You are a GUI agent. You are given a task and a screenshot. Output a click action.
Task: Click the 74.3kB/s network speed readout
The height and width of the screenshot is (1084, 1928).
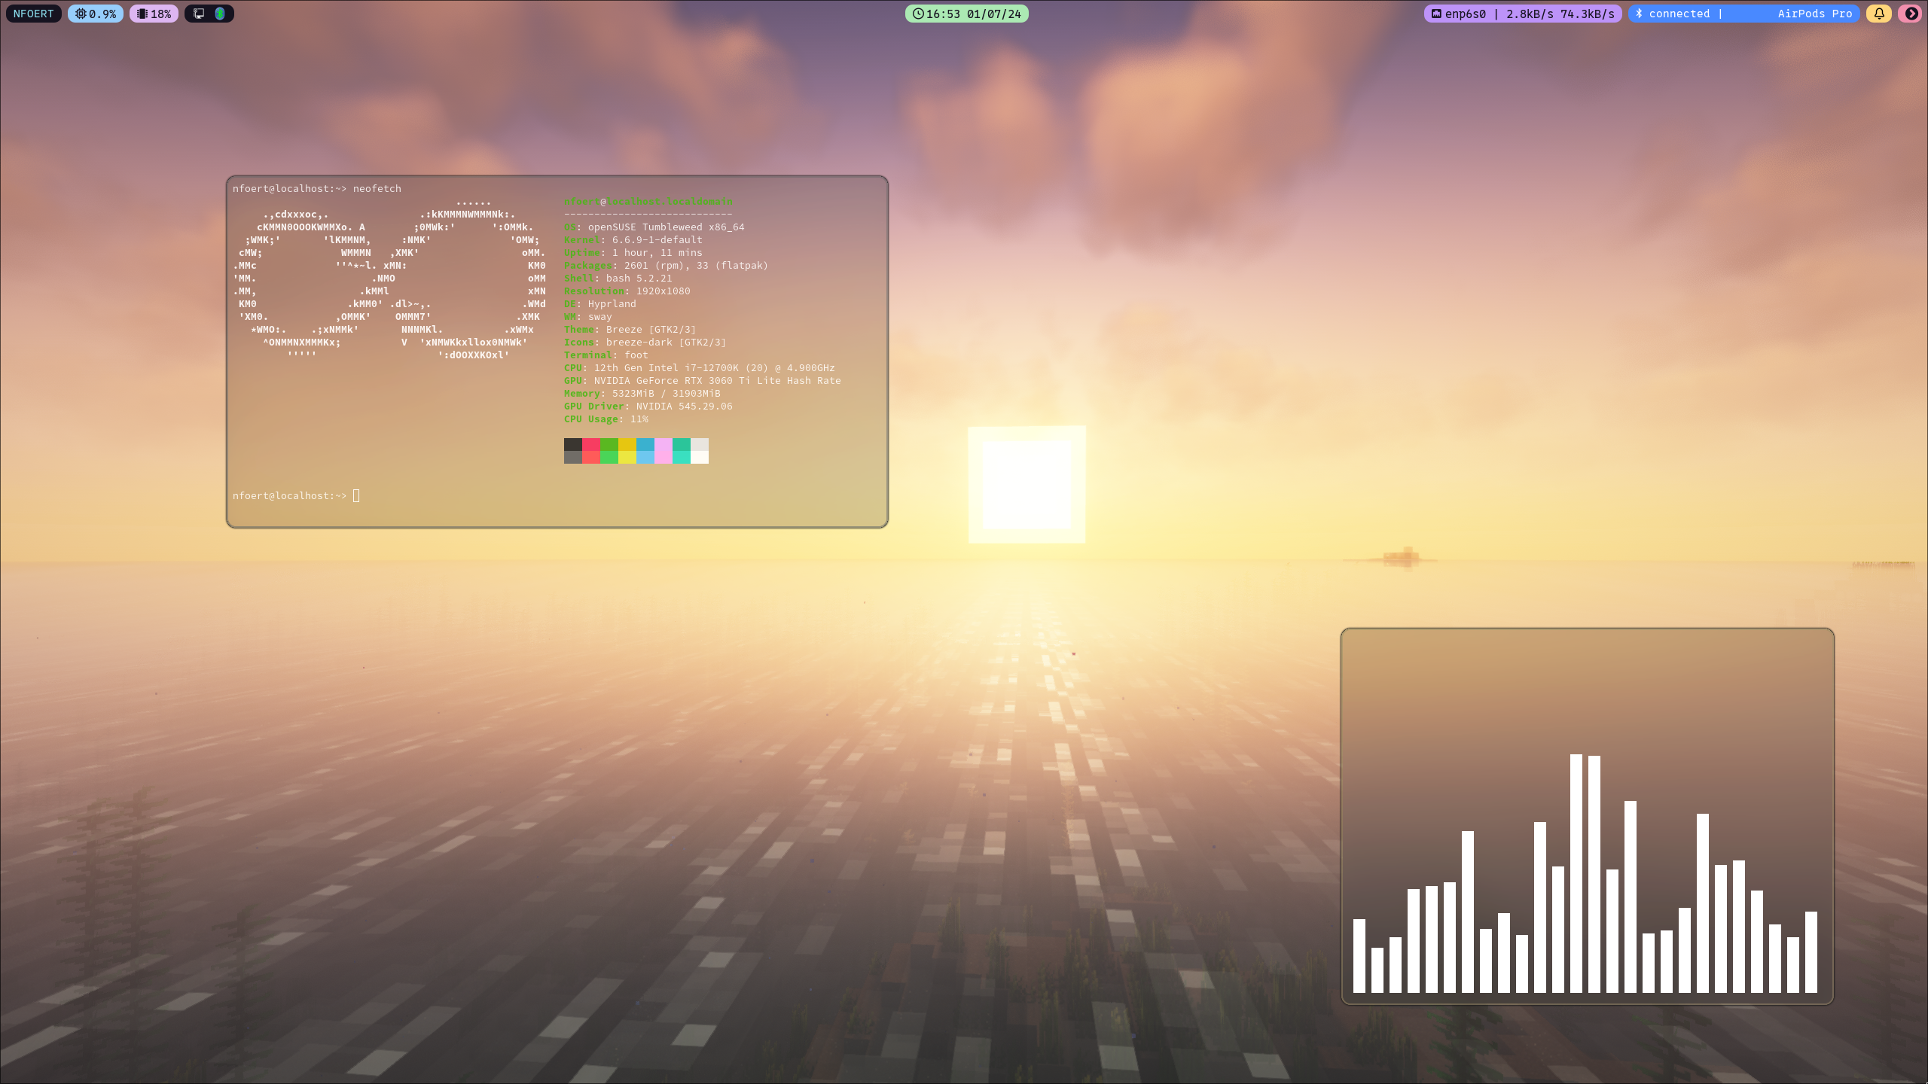1587,14
